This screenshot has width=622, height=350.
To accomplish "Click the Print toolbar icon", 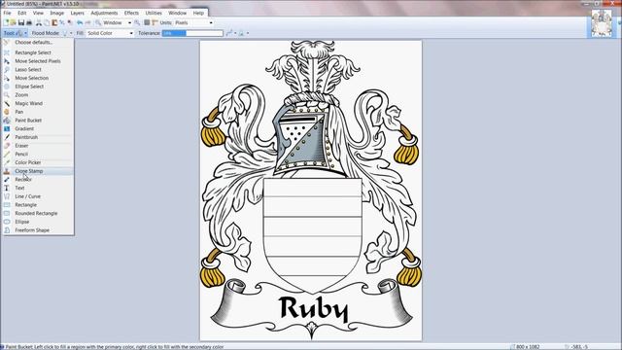I will point(29,22).
